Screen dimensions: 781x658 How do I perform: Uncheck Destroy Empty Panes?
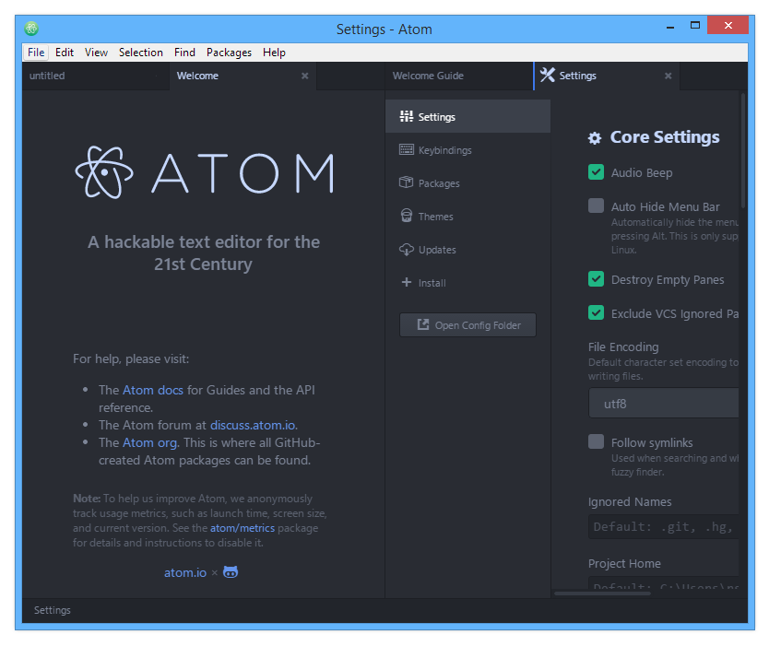(596, 279)
